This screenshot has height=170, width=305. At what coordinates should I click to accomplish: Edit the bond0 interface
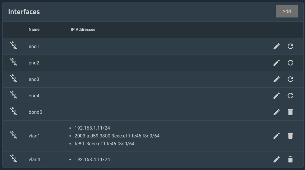tap(276, 112)
